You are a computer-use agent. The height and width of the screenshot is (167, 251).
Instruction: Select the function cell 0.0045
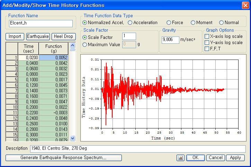coord(54,85)
